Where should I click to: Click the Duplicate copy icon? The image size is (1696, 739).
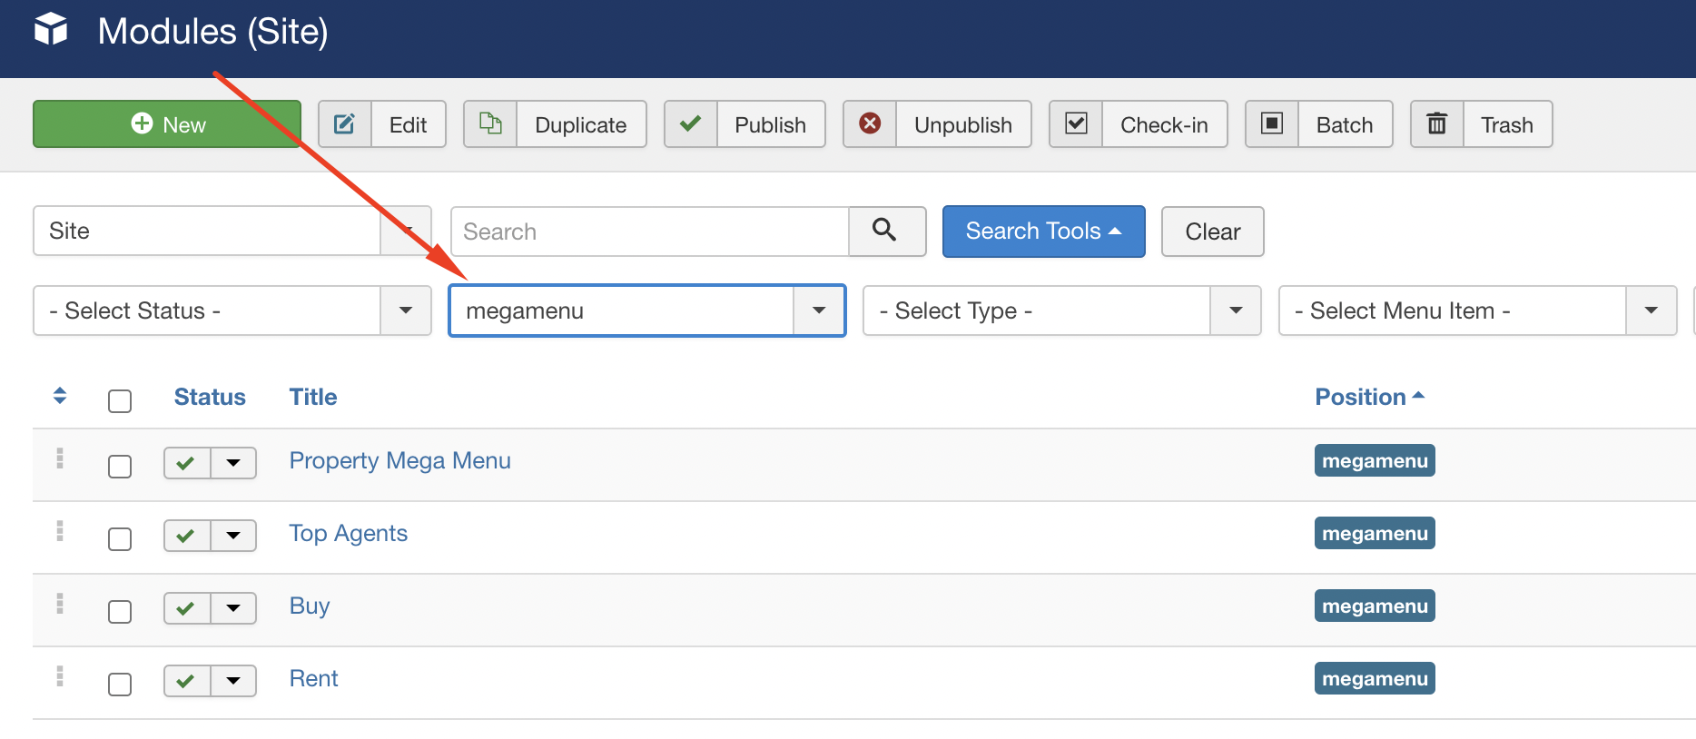490,124
